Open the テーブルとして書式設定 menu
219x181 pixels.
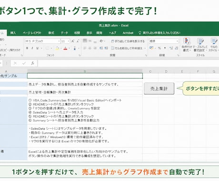click(200, 45)
